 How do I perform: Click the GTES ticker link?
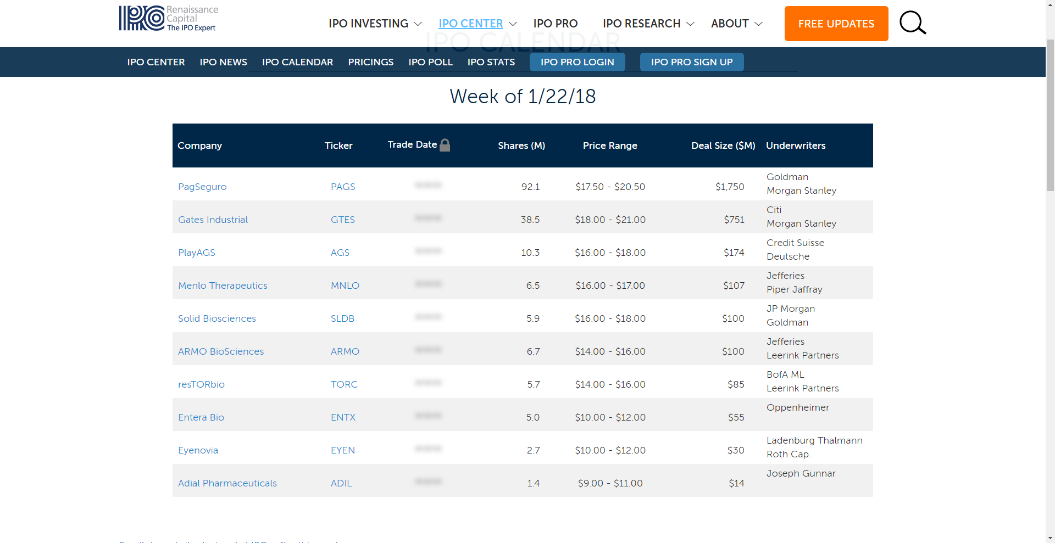[x=343, y=220]
